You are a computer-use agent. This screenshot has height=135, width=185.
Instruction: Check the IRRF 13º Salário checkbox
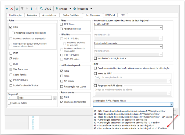pyautogui.click(x=62, y=55)
